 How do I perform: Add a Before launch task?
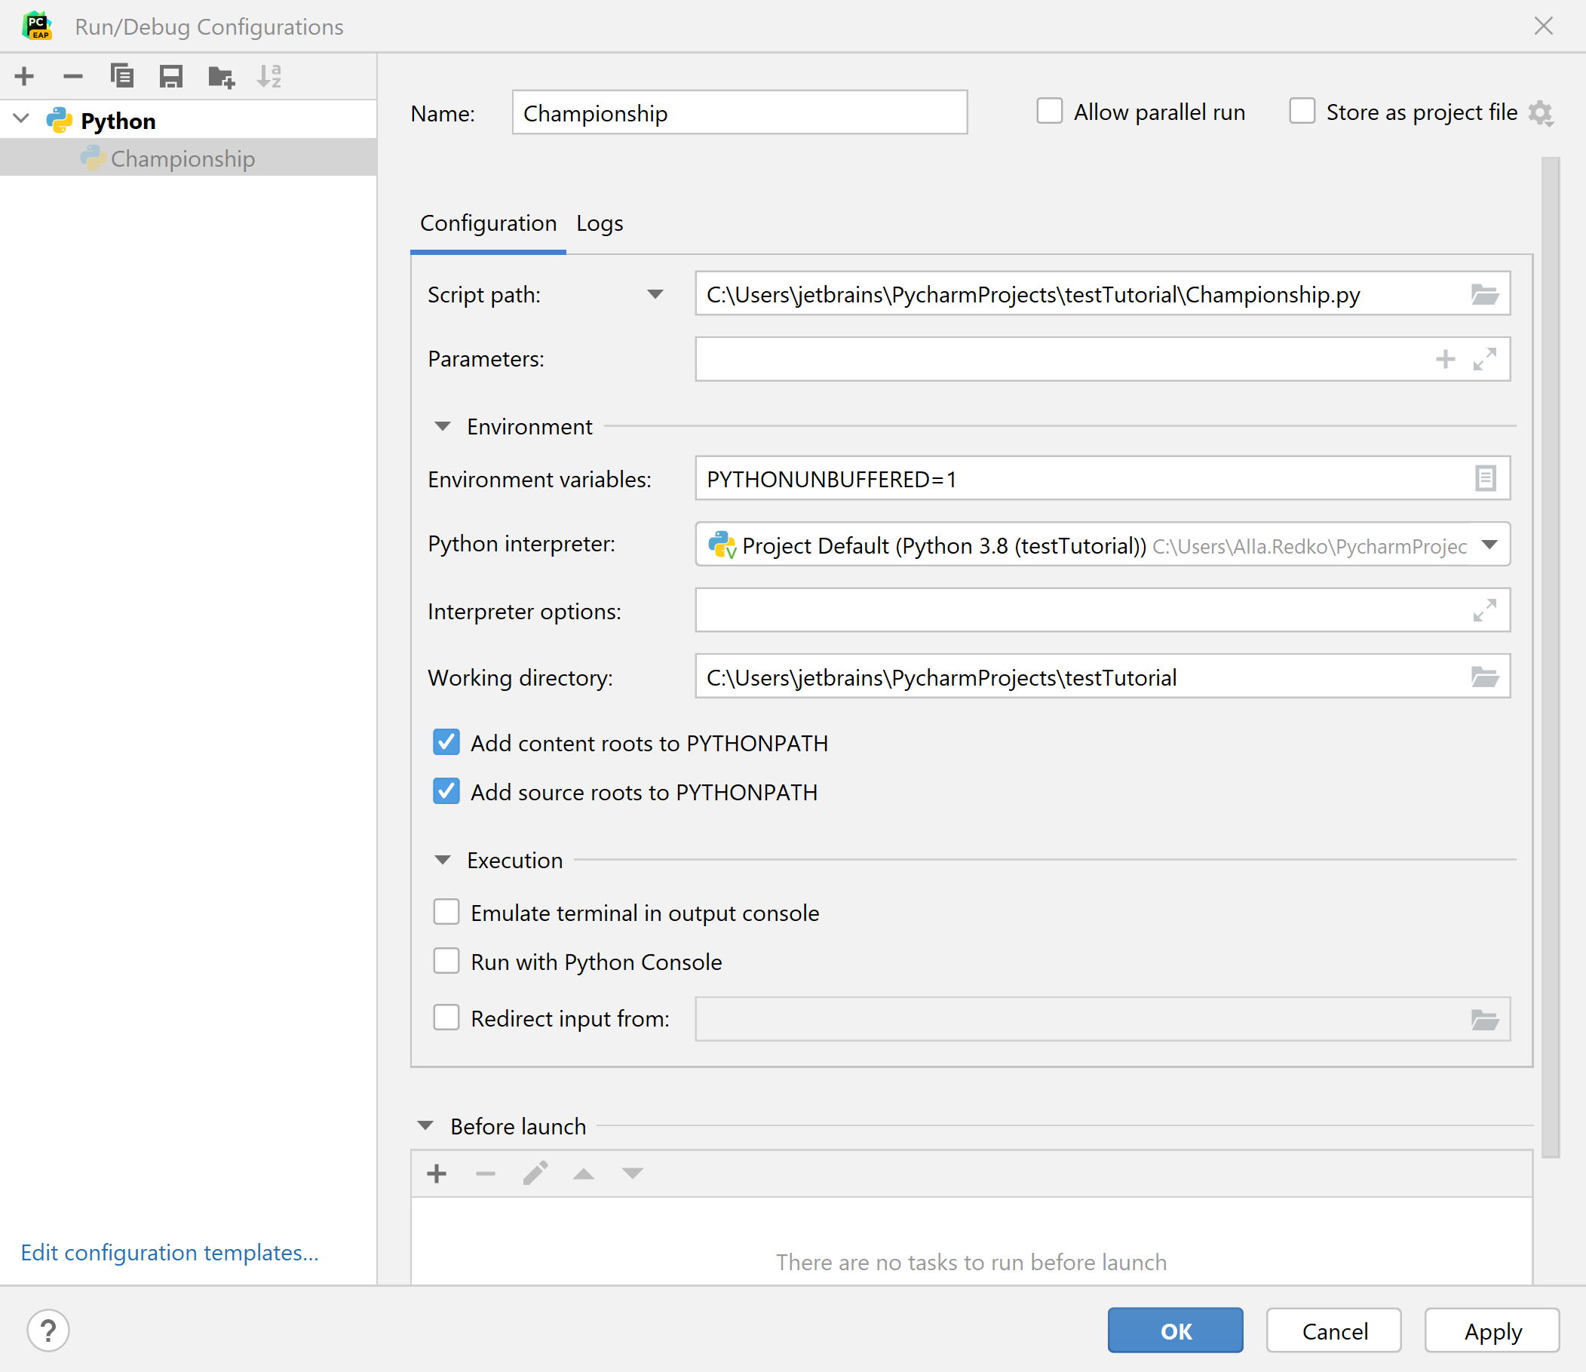click(x=437, y=1174)
